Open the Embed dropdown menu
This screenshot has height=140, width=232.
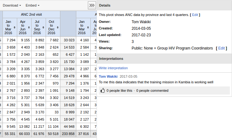(x=32, y=5)
